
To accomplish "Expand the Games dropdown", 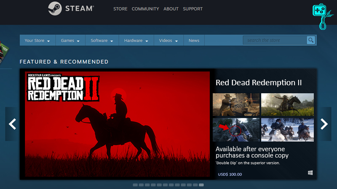I will tap(70, 40).
